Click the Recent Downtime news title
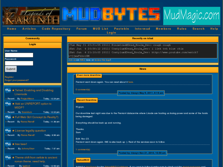Image resolution: width=223 pixels, height=167 pixels. pyautogui.click(x=87, y=100)
